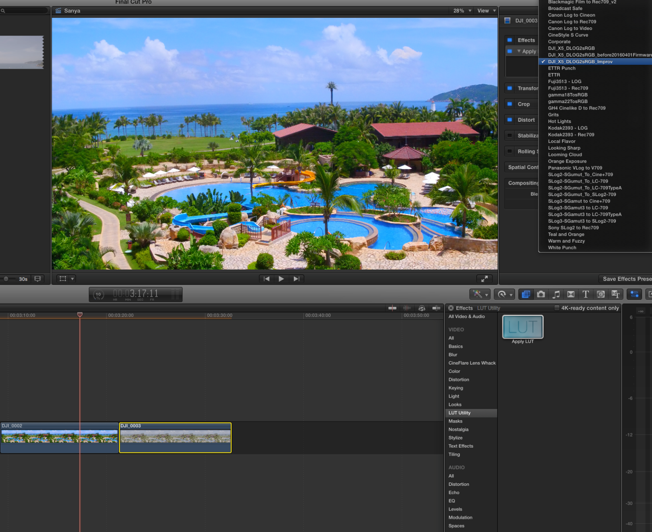Enable the Rolling Shutter checkbox

[510, 151]
